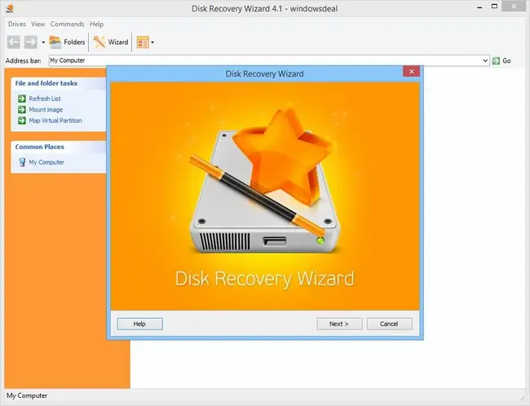This screenshot has width=530, height=406.
Task: Click the Forward arrow toolbar icon
Action: pos(31,42)
